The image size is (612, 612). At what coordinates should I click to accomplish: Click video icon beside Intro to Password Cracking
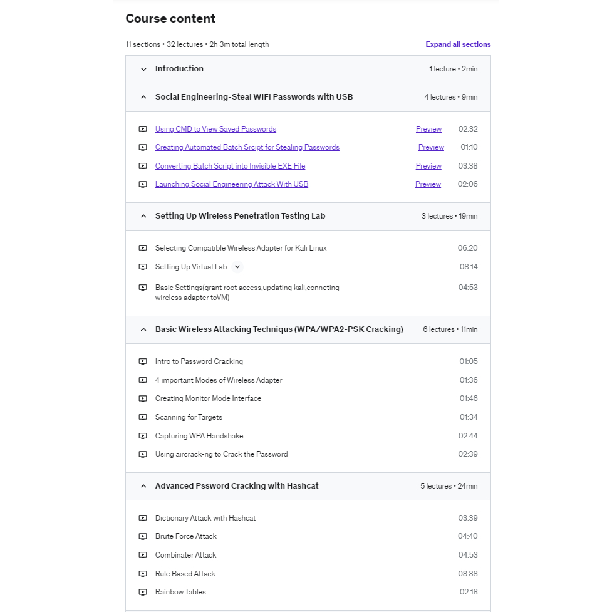click(143, 361)
